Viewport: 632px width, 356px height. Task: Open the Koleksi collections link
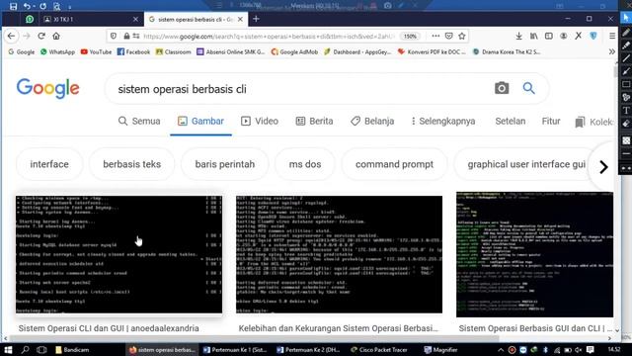(x=594, y=122)
